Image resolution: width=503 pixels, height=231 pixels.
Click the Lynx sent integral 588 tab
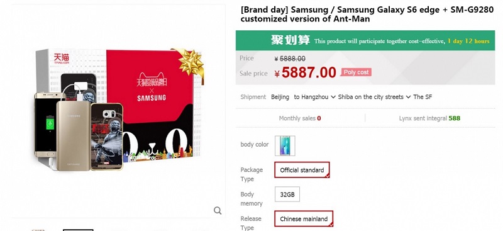429,118
